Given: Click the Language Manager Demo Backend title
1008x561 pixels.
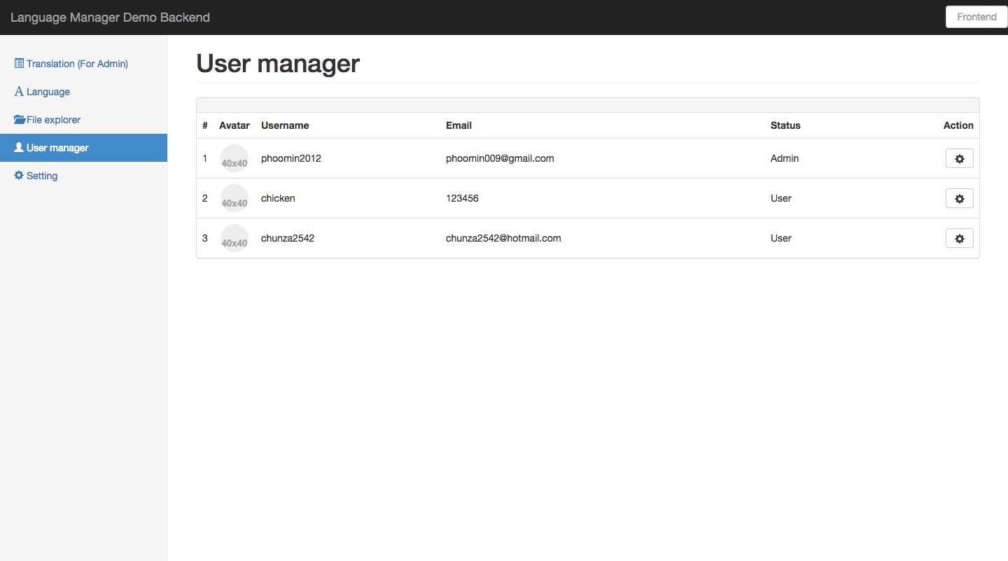Looking at the screenshot, I should 110,18.
